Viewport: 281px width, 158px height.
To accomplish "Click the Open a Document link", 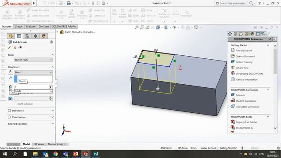I will [x=245, y=57].
